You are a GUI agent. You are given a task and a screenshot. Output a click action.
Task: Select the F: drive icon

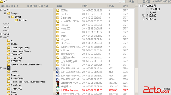pyautogui.click(x=5, y=30)
